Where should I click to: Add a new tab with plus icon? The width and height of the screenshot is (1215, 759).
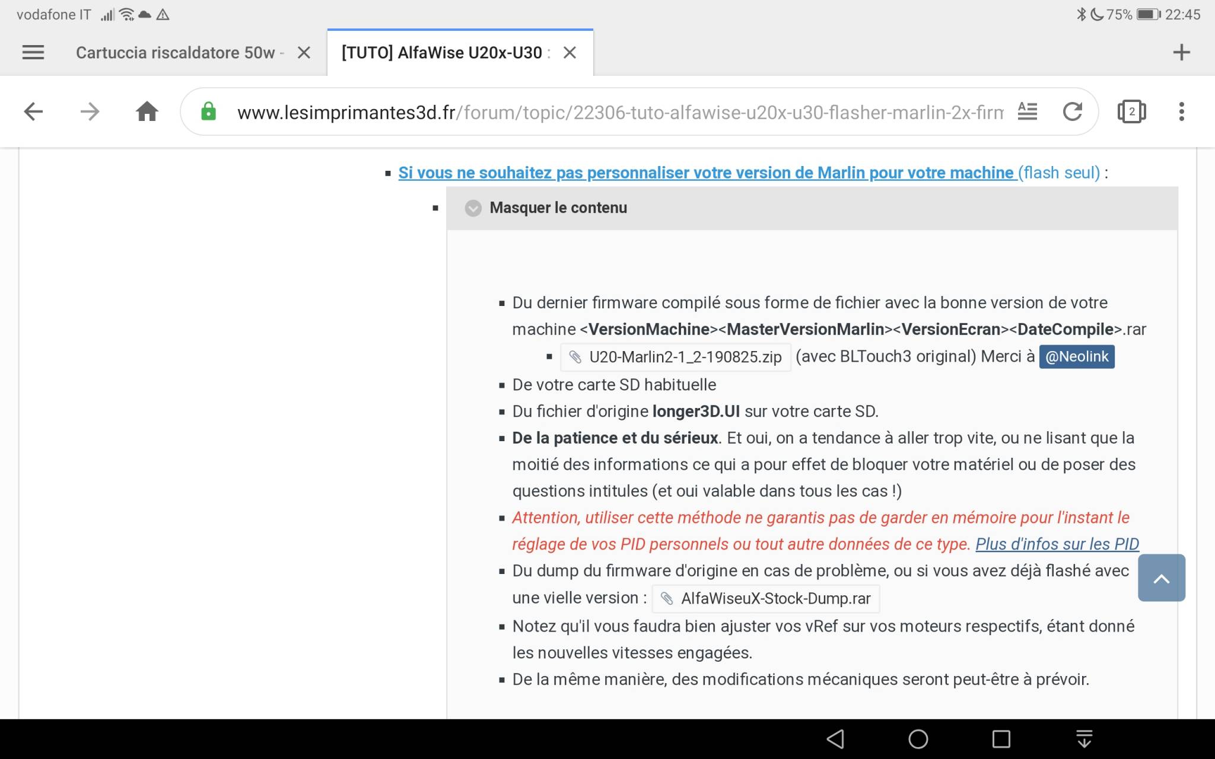pos(1181,53)
